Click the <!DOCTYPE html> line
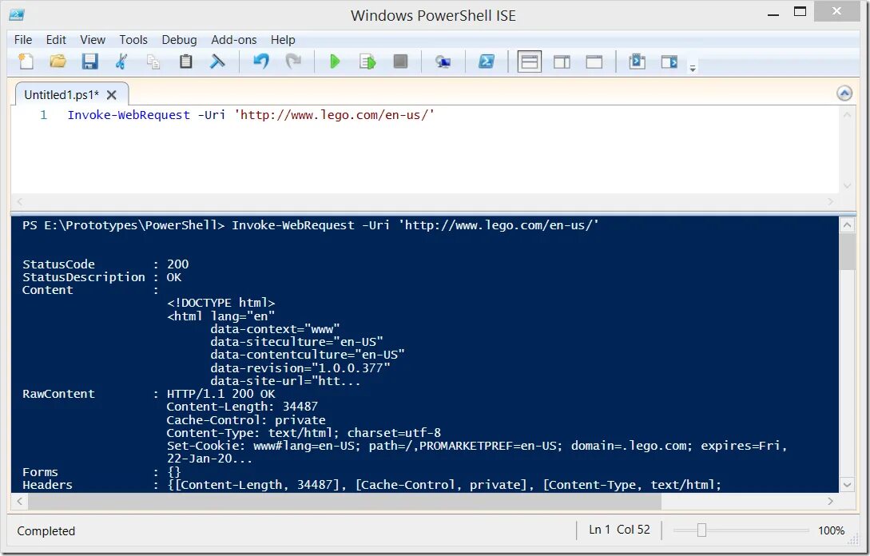Viewport: 870px width, 556px height. tap(220, 303)
